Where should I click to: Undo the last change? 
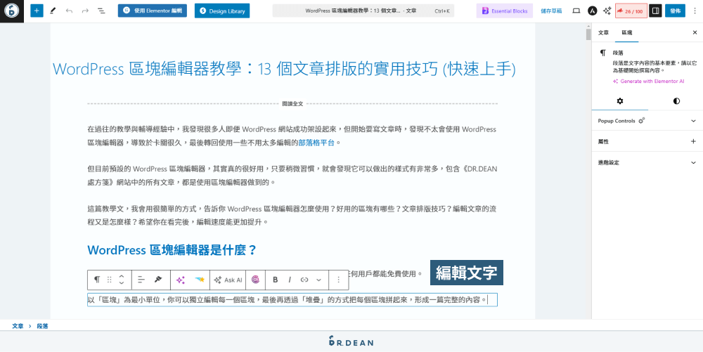[x=69, y=11]
